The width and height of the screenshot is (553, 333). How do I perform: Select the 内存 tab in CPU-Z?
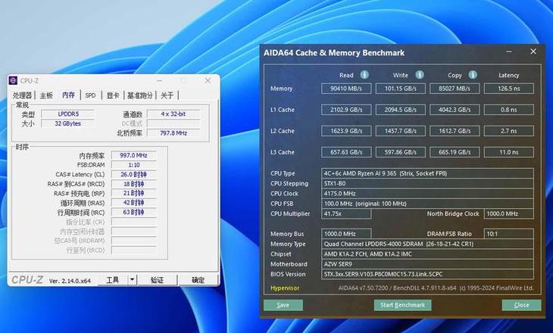68,95
